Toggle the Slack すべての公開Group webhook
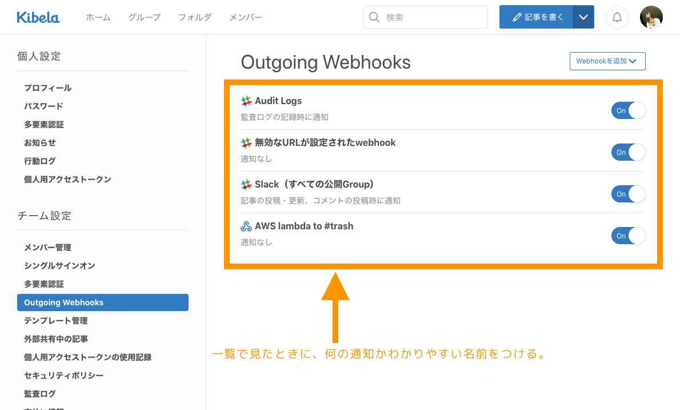 tap(628, 194)
